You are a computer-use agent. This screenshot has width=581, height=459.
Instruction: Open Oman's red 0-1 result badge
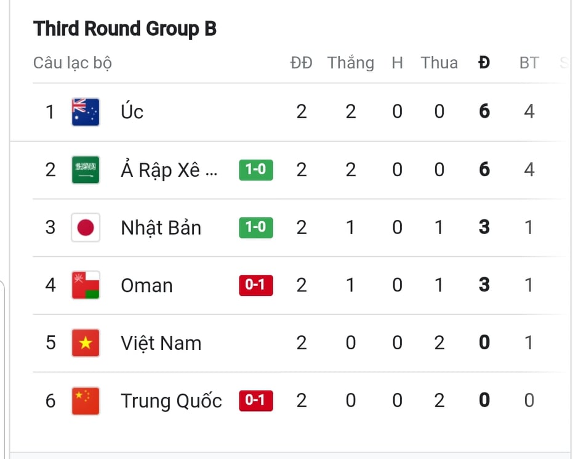tap(256, 285)
